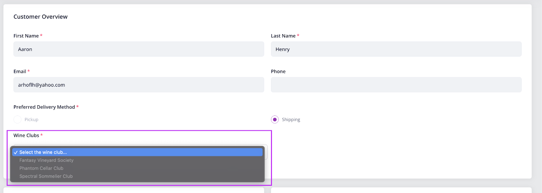
Task: Select the Pickup radio button
Action: coord(18,120)
